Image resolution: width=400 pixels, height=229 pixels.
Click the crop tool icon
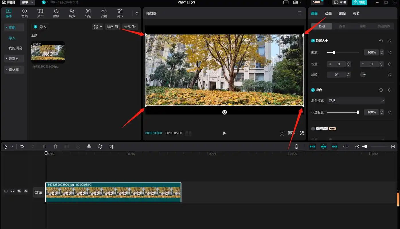tap(111, 147)
